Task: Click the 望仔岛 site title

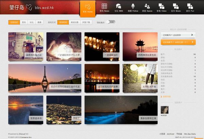Action: click(17, 7)
